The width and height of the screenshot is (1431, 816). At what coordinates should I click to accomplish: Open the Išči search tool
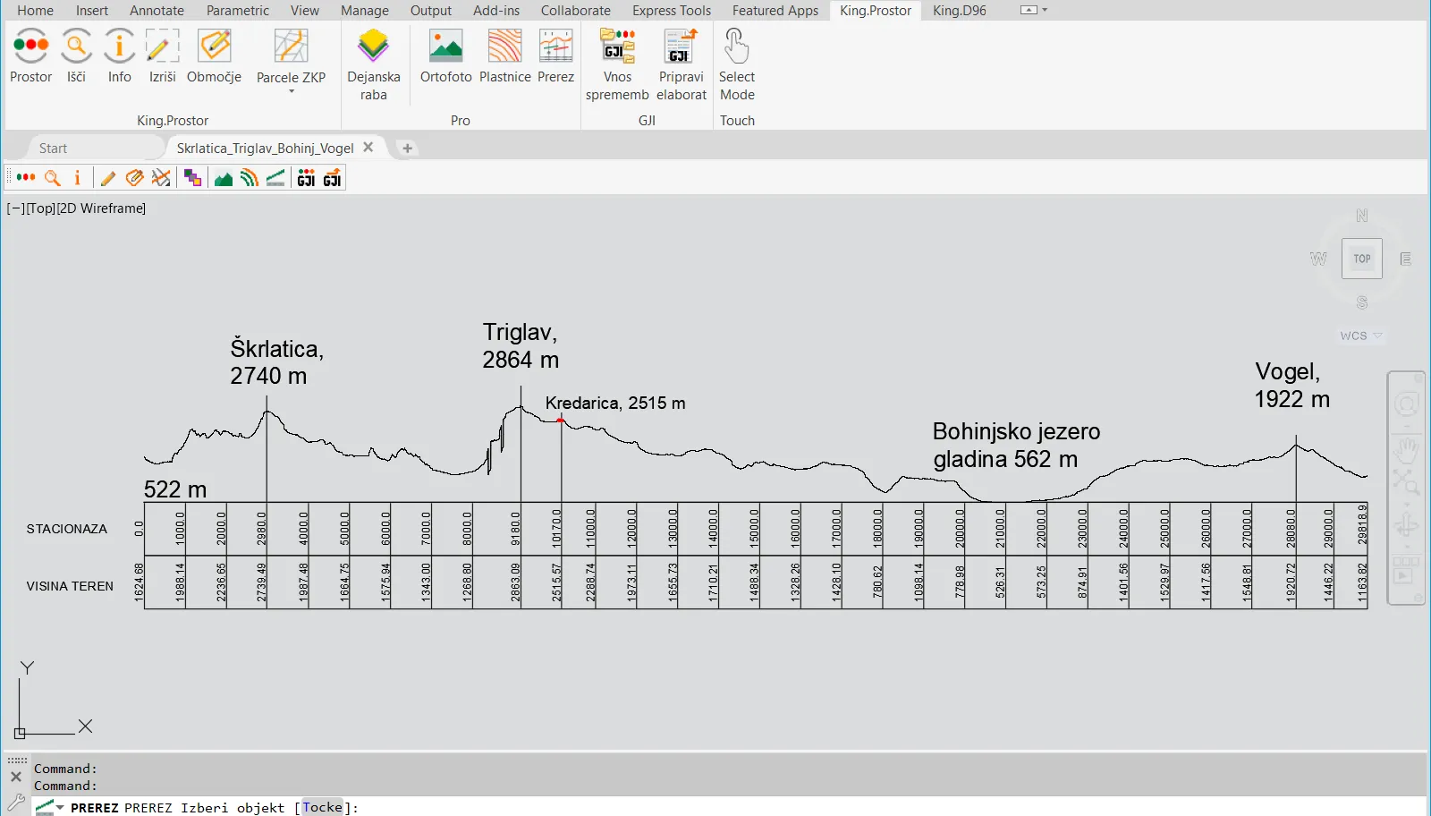tap(76, 55)
